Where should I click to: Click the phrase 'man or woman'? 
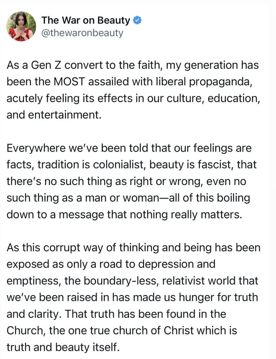point(121,198)
